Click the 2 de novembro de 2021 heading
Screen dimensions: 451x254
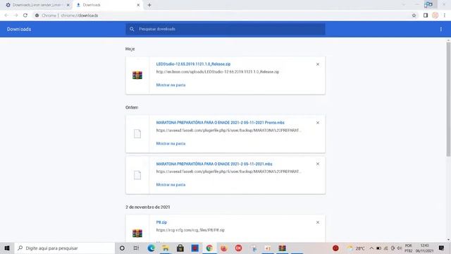[x=148, y=207]
